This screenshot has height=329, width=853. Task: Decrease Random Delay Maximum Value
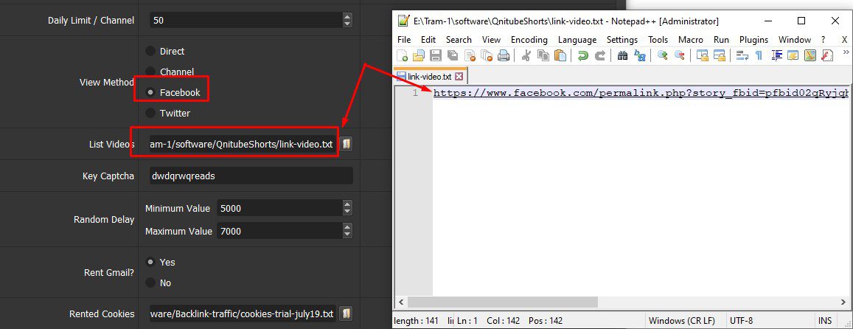pyautogui.click(x=347, y=235)
